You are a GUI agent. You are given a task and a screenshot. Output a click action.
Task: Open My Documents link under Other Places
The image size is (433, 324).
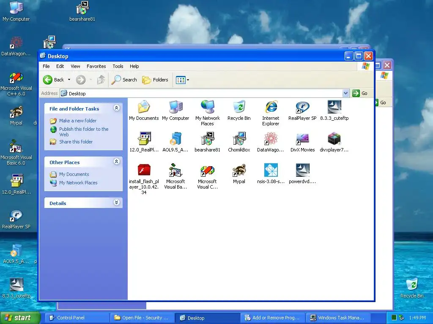click(x=74, y=174)
